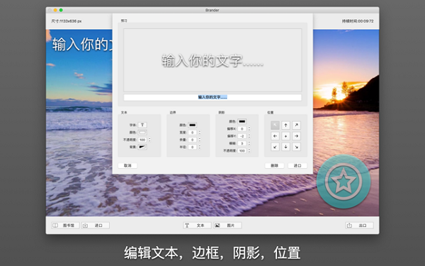Click the teal star logo on the photo

[x=344, y=182]
